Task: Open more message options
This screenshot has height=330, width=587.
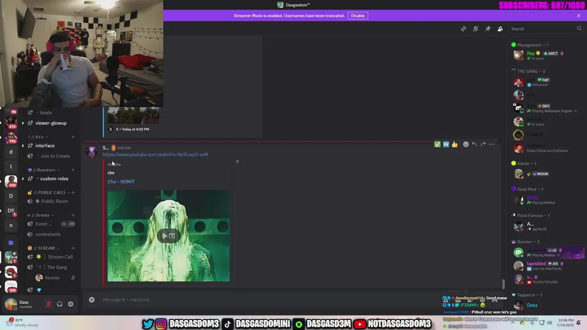Action: pyautogui.click(x=492, y=144)
